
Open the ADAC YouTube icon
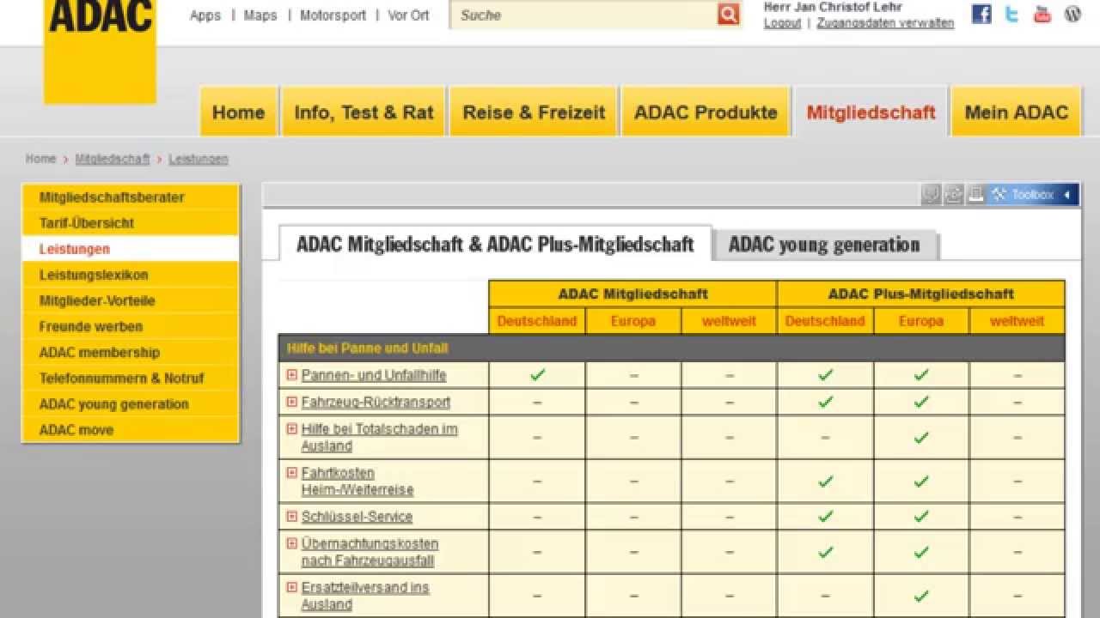point(1042,14)
